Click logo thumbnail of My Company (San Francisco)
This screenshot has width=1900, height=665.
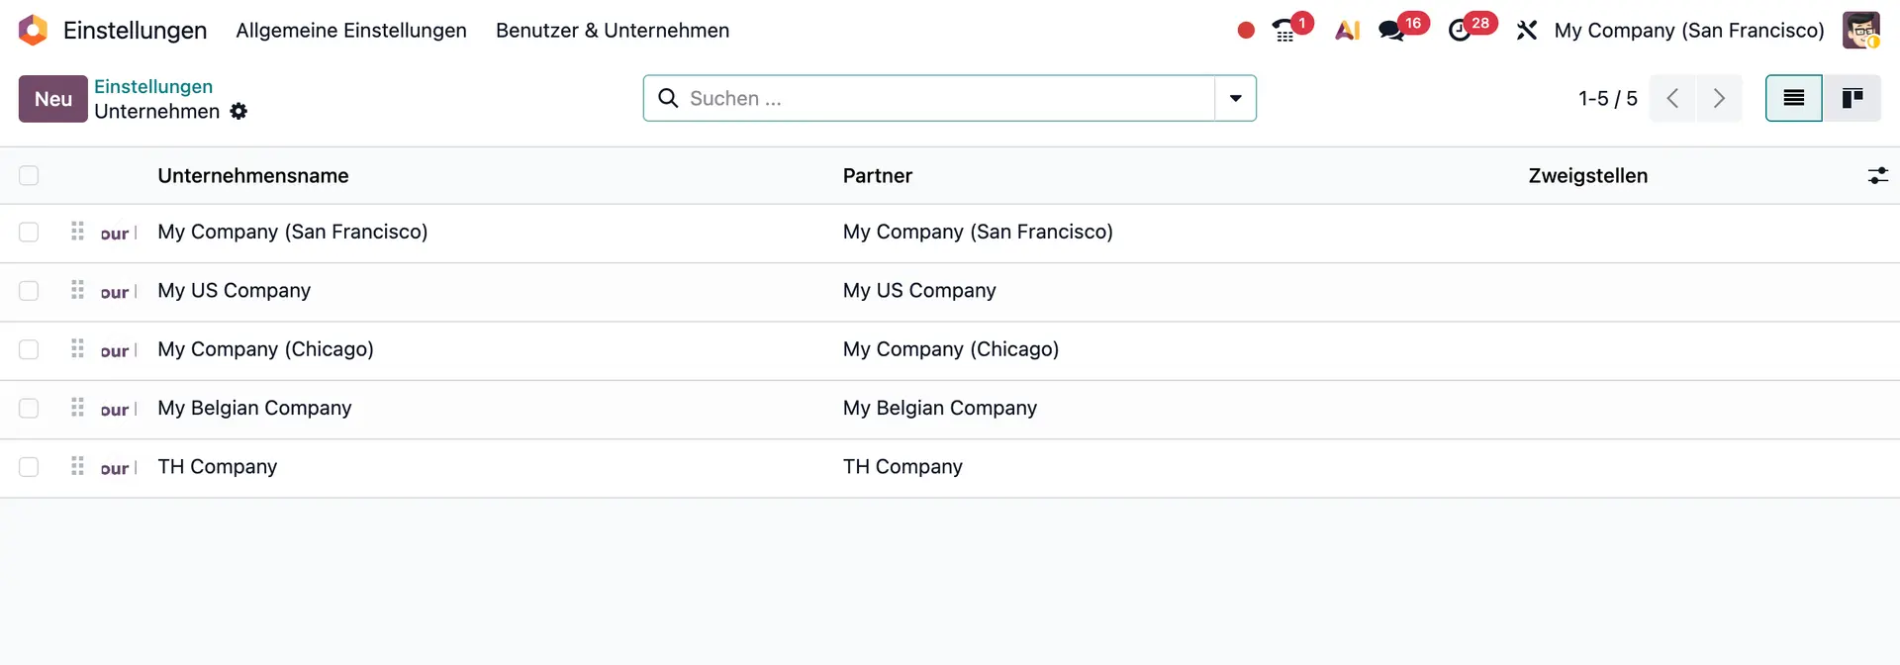point(119,234)
